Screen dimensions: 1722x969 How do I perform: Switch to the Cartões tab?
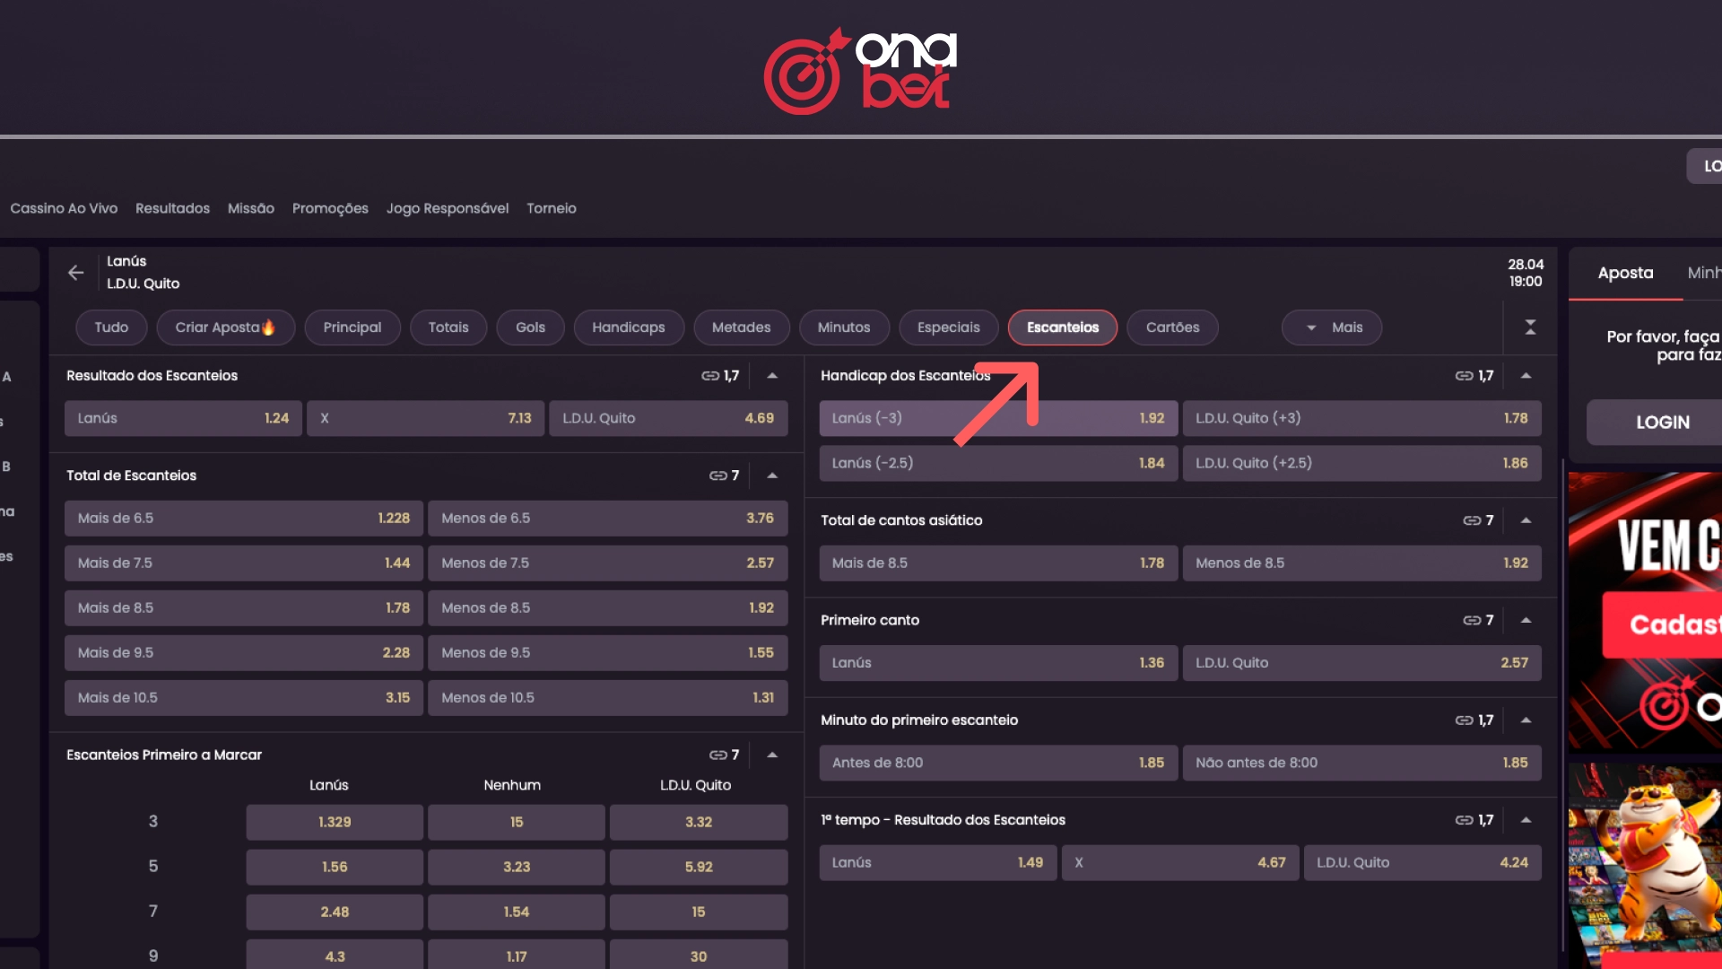(1172, 327)
